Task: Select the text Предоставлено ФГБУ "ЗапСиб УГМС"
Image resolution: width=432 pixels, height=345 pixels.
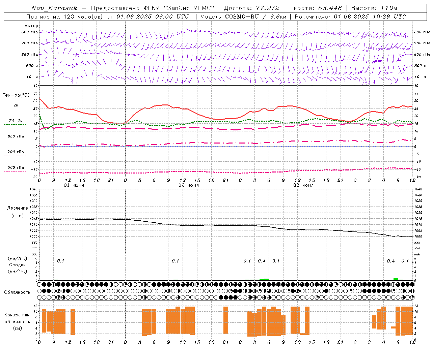Action: tap(153, 8)
